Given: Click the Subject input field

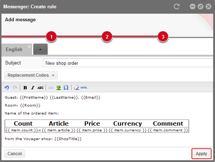Looking at the screenshot, I should [x=128, y=63].
